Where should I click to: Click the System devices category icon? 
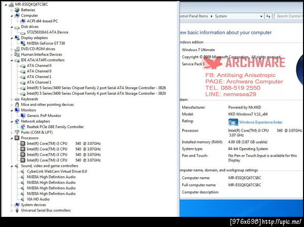coord(17,205)
